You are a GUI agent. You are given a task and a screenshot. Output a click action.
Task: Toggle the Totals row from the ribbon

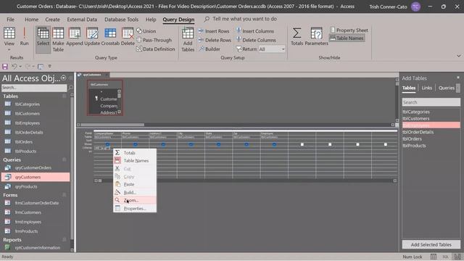coord(297,37)
